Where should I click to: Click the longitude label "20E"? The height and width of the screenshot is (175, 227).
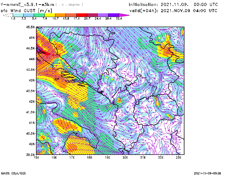click(125, 157)
